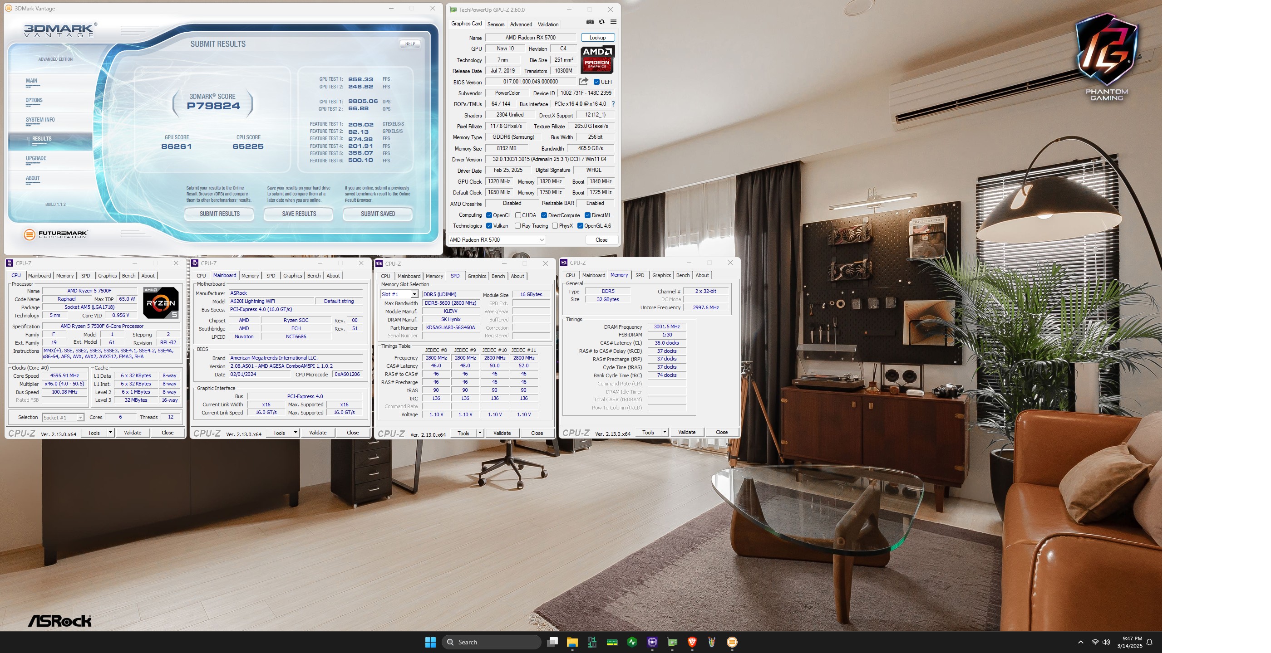Click the orange 3DMark Vantage taskbar icon
Screen dimensions: 1271x653
(x=732, y=642)
